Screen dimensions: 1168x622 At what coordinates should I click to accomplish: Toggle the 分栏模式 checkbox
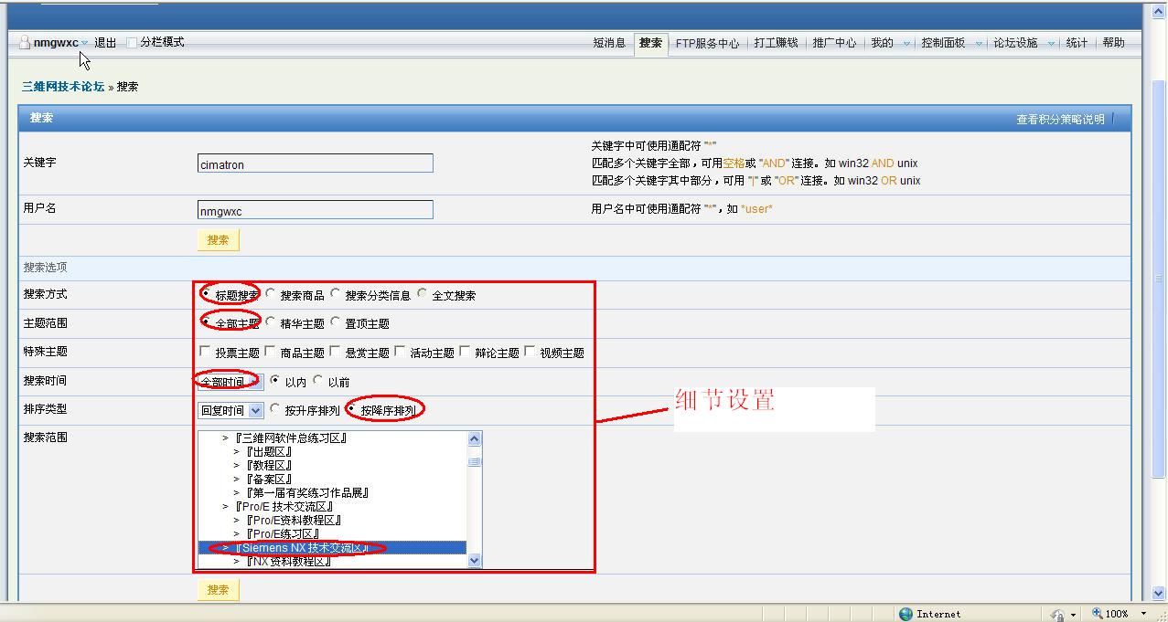(132, 42)
